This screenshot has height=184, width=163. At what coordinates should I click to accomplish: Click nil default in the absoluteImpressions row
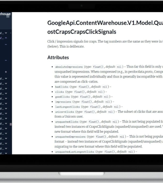tap(119, 67)
